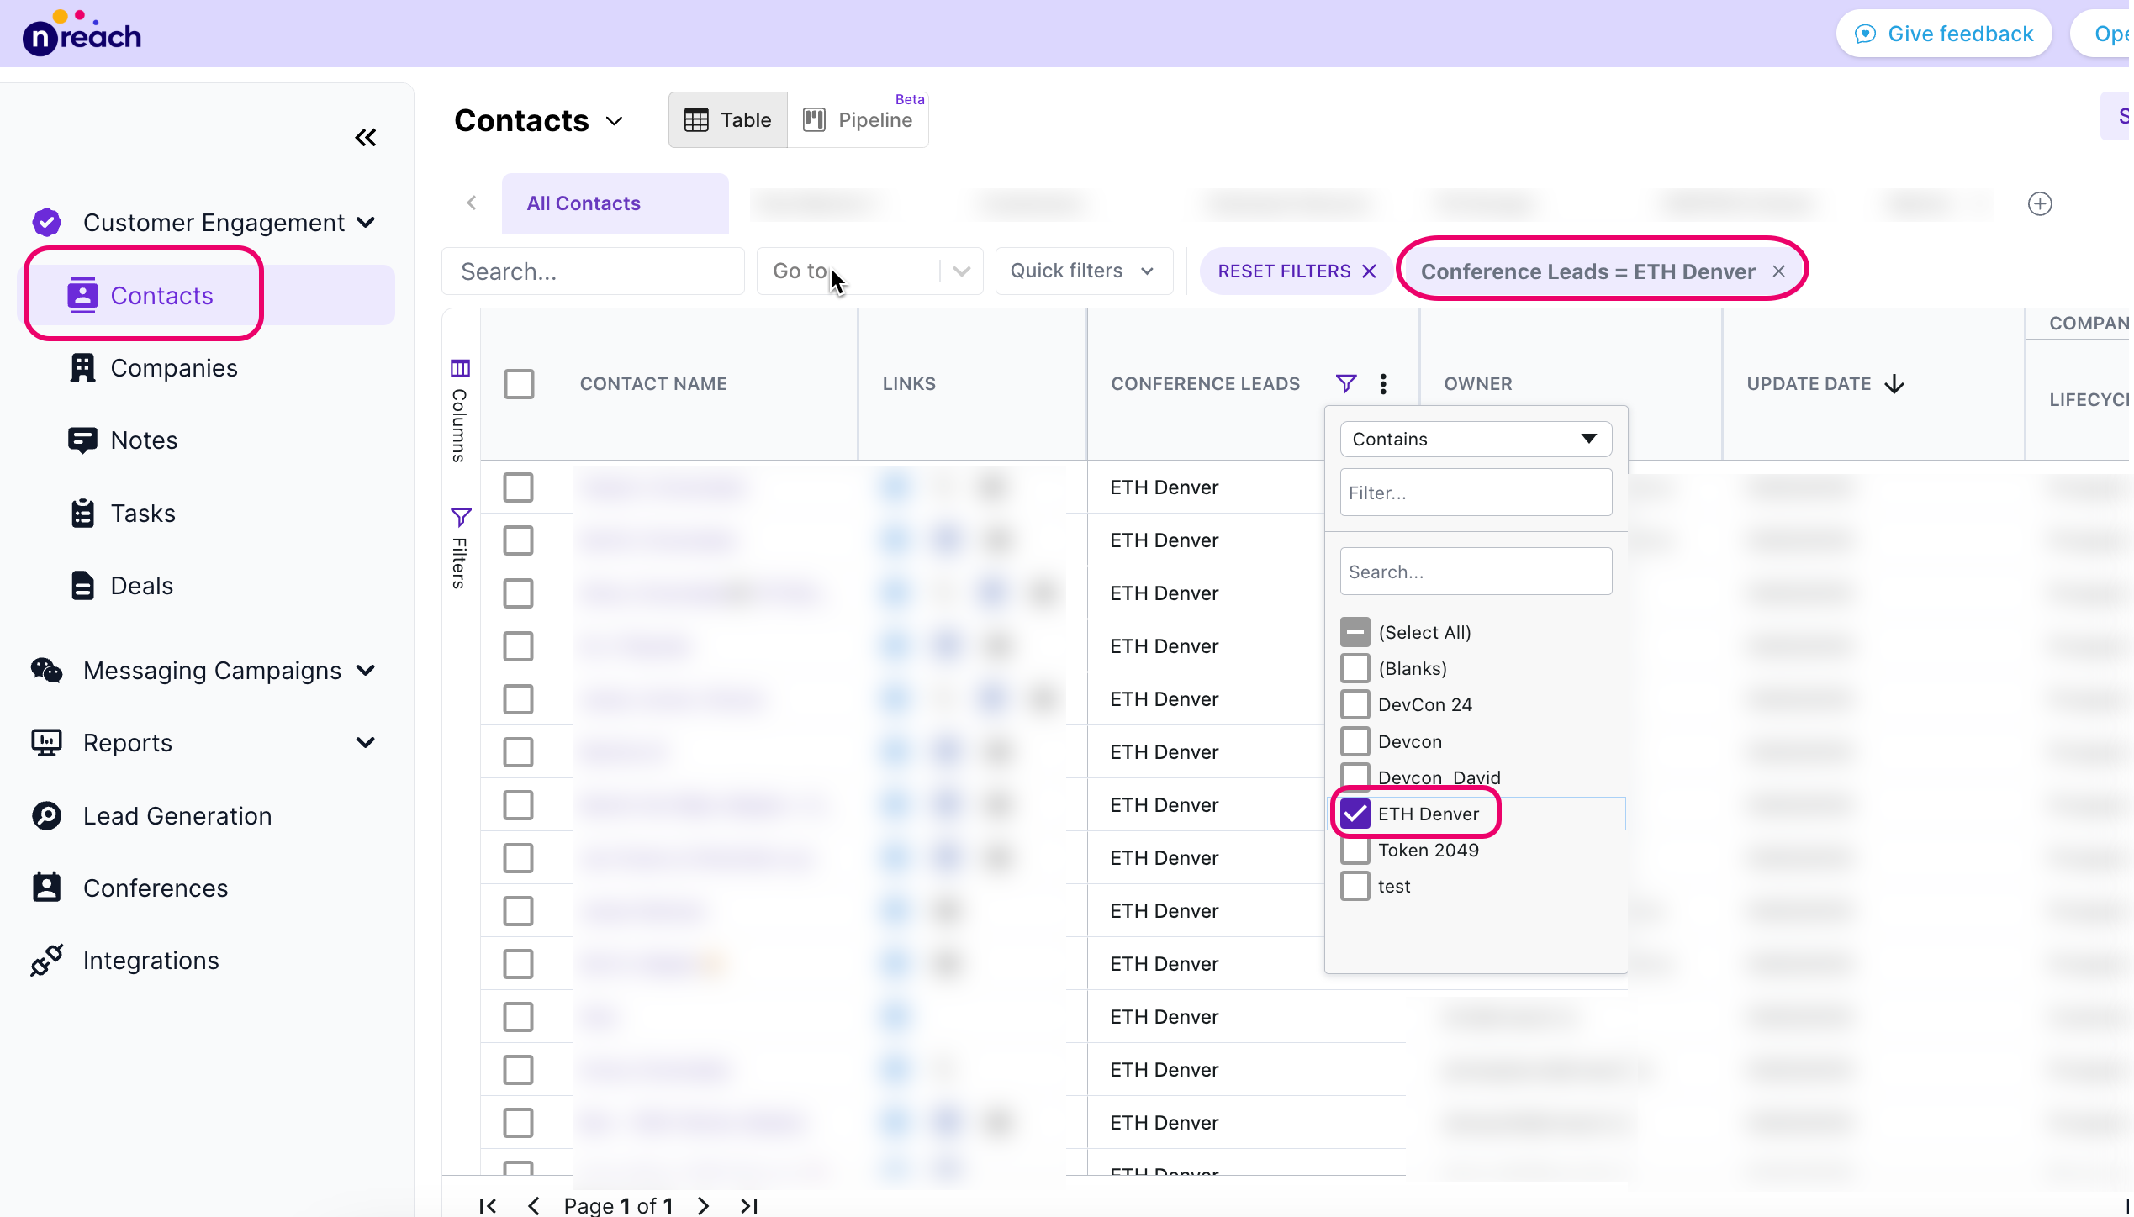Check the Devcon_David filter option
The image size is (2134, 1217).
[1355, 775]
